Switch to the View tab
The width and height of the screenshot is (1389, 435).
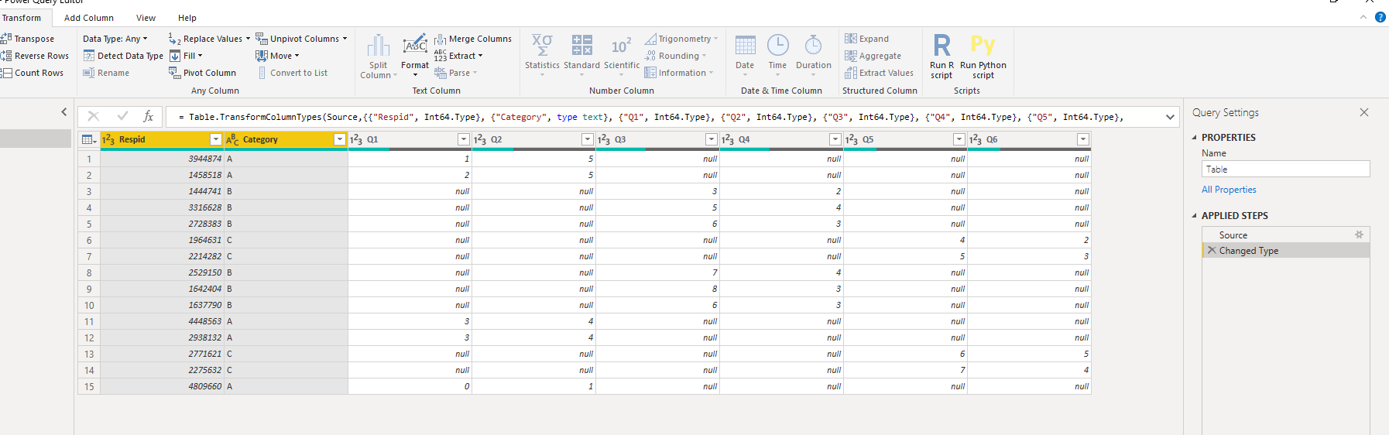146,18
